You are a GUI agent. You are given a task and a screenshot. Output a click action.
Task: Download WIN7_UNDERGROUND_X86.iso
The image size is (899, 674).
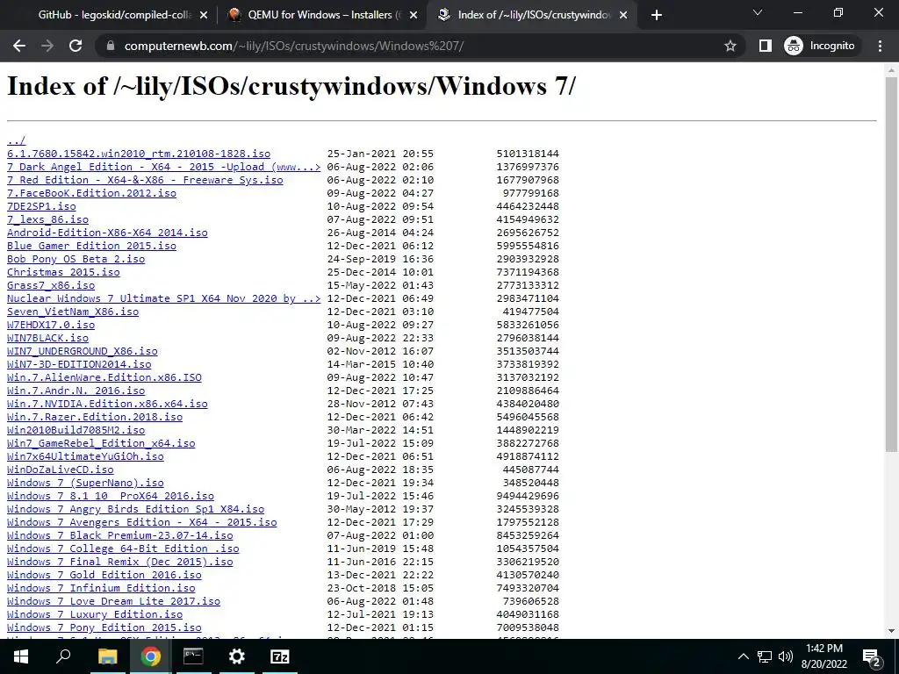(82, 351)
